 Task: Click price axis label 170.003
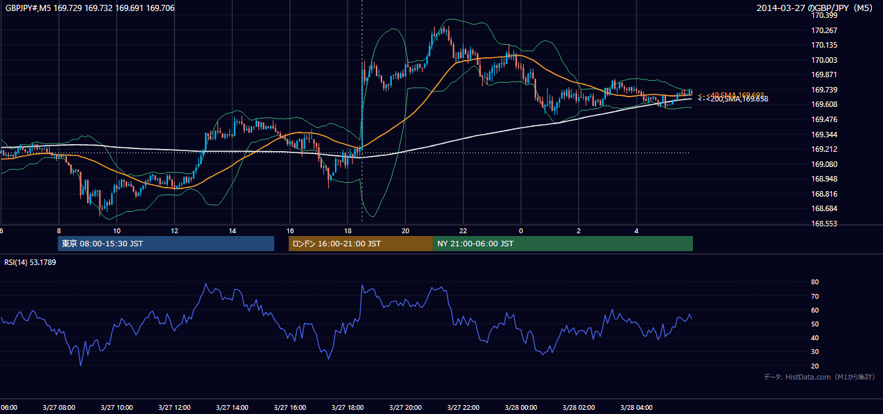824,60
